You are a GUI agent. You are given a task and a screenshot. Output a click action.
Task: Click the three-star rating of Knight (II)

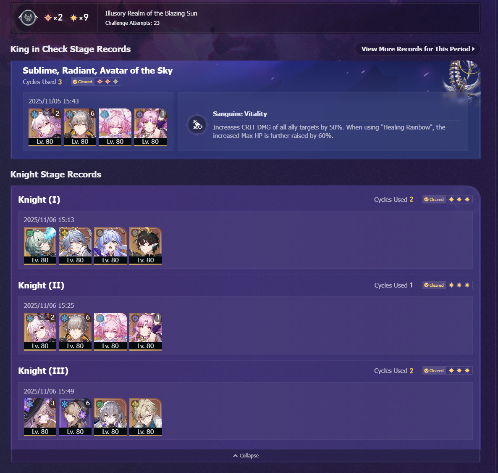tap(459, 285)
